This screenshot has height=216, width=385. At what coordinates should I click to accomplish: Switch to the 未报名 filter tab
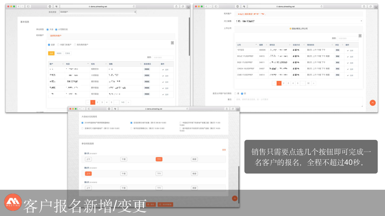59,53
